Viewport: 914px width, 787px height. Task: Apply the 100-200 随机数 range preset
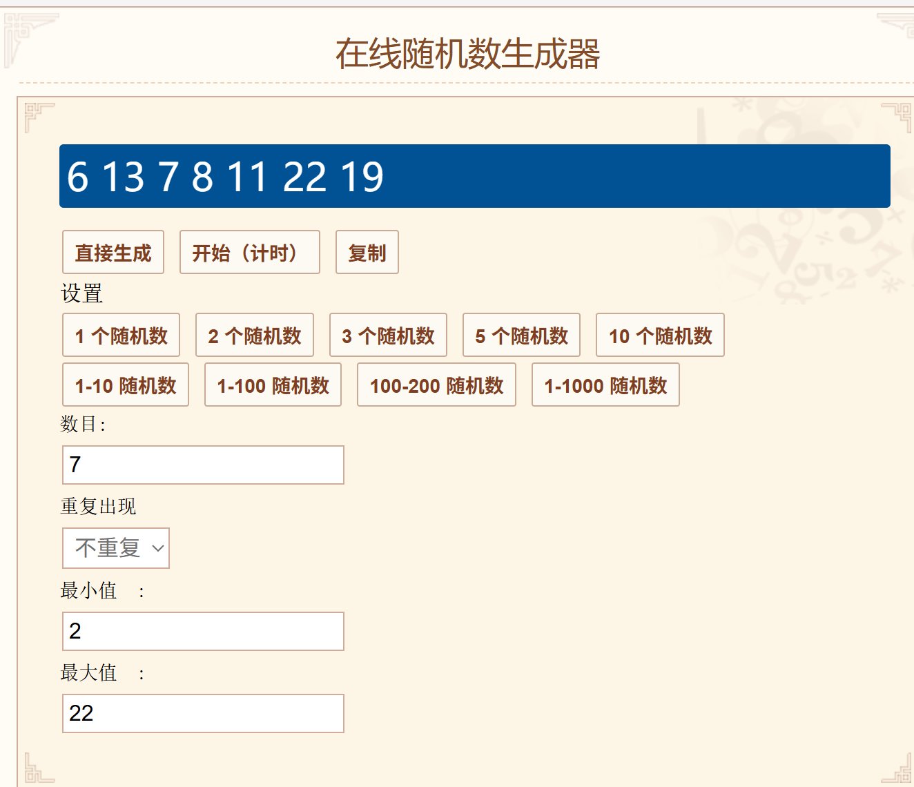[x=436, y=385]
